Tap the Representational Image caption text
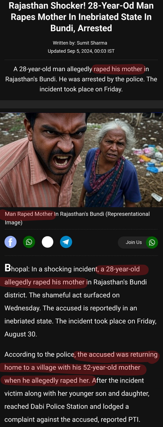 [77, 218]
